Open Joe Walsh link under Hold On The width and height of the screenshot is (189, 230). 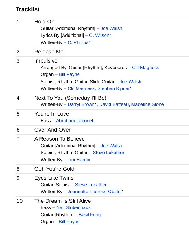(111, 28)
